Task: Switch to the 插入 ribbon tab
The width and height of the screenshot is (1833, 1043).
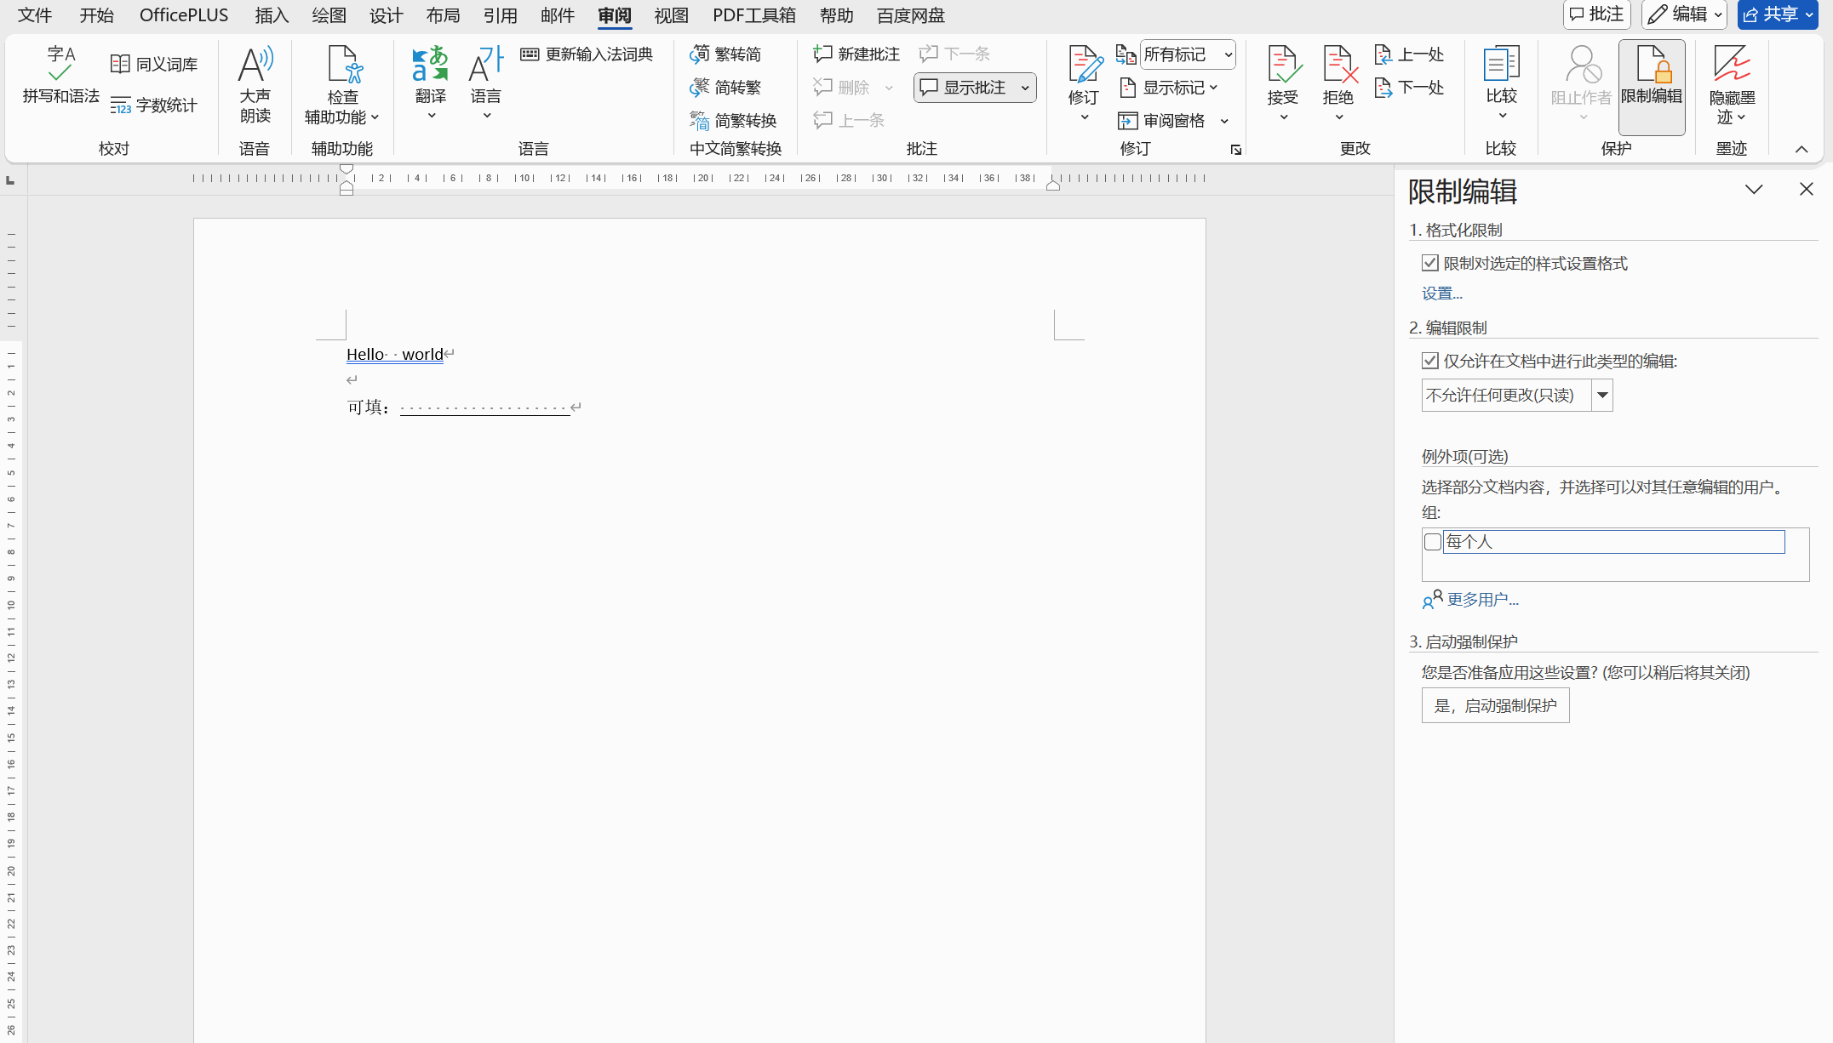Action: (272, 15)
